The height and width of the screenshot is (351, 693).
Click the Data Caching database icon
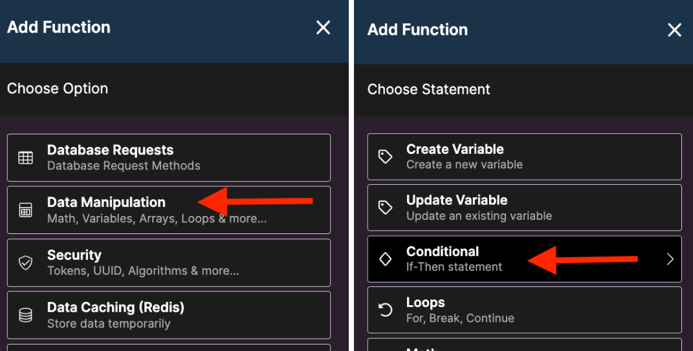tap(26, 315)
